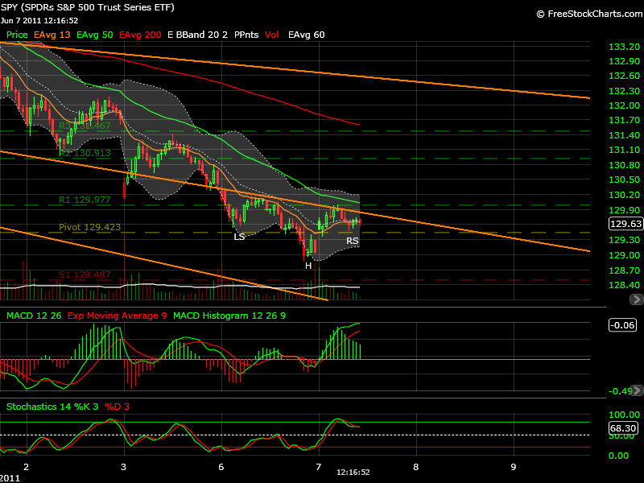Click the MACD value box showing -0.06
The image size is (644, 483).
(624, 324)
